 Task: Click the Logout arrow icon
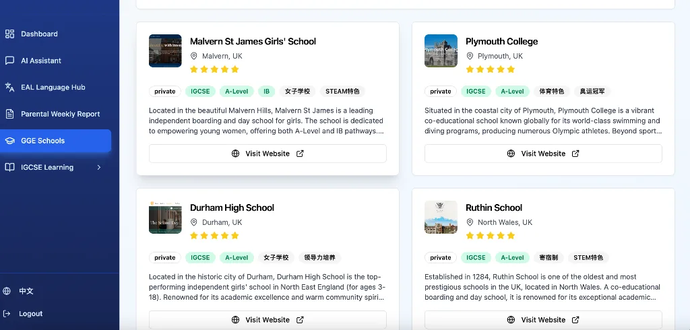(x=7, y=314)
